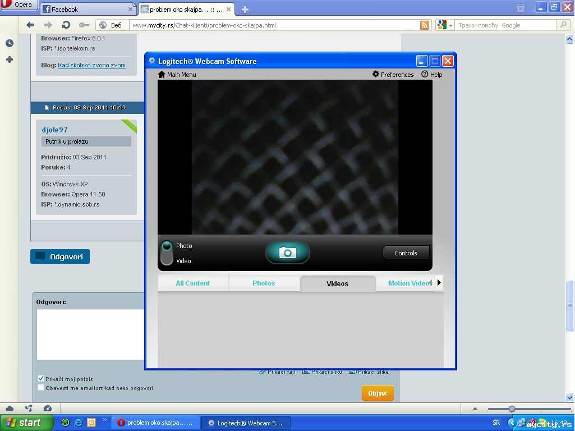Switch to Logitech Webcam taskbar item
Screen dimensions: 575x431
tap(246, 423)
